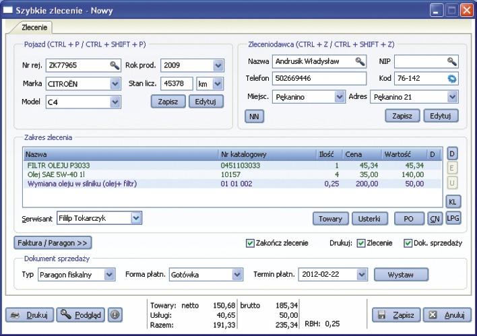
Task: Search client by name magnifier icon
Action: click(360, 61)
